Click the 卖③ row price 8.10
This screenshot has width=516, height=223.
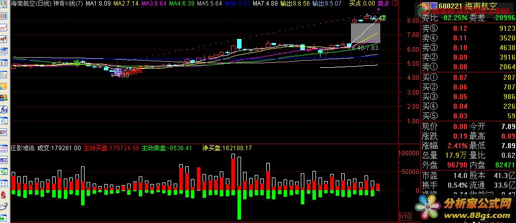point(460,48)
